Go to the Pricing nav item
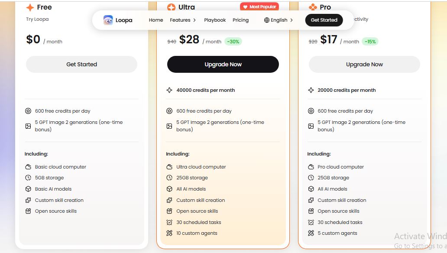The width and height of the screenshot is (447, 253). [240, 20]
